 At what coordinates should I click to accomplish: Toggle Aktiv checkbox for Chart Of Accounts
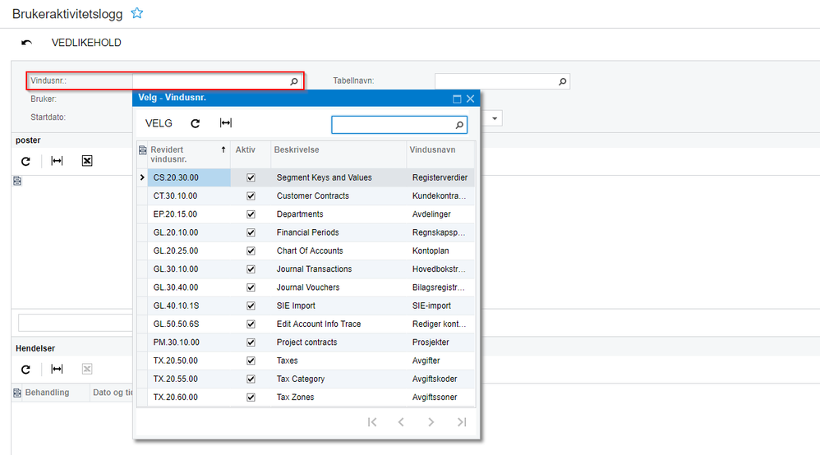coord(251,251)
